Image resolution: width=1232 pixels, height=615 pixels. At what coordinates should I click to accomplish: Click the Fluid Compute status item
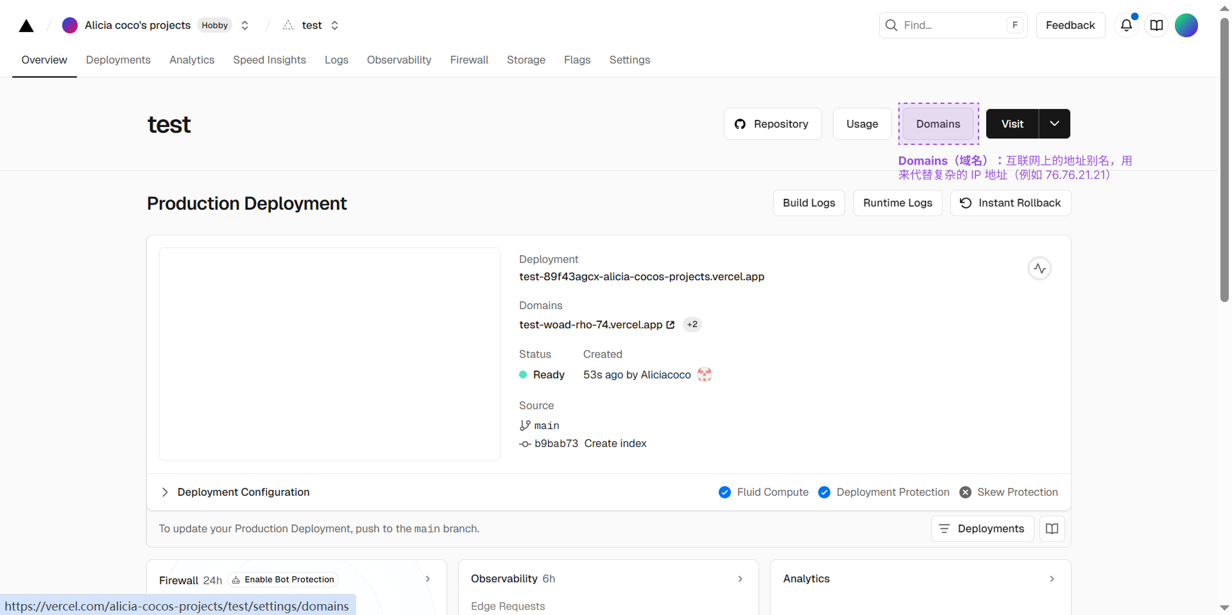[764, 492]
